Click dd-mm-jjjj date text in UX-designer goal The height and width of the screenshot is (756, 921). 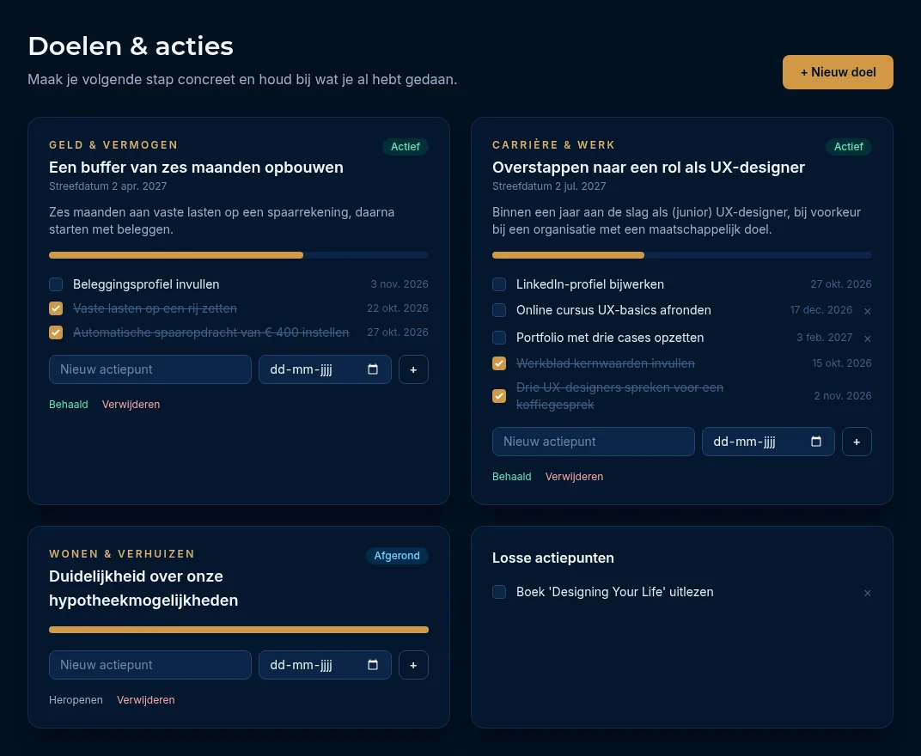(x=744, y=442)
